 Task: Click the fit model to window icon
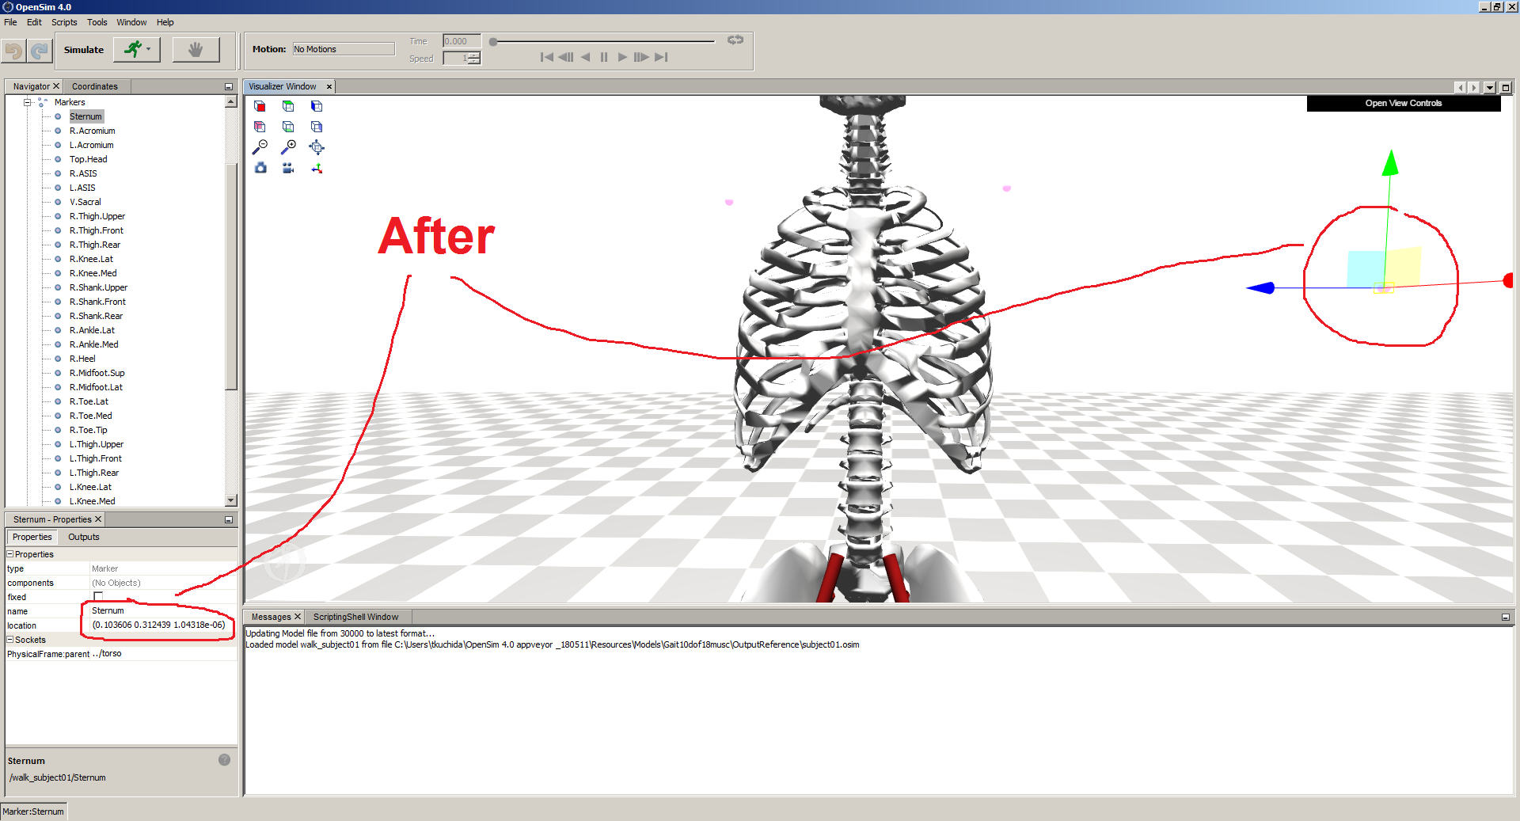317,147
